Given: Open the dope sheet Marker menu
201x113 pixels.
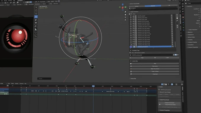Looking at the screenshot, I should (x=17, y=83).
